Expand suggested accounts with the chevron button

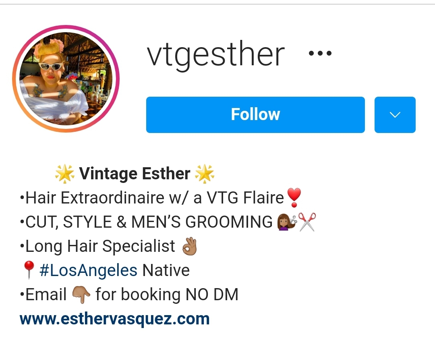(395, 114)
